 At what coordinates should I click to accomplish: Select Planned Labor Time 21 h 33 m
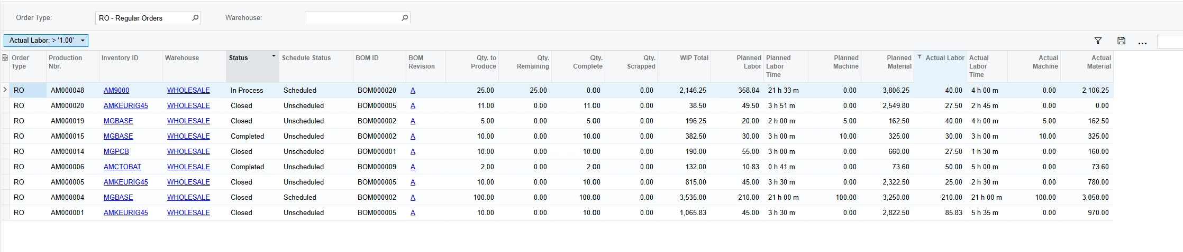786,90
